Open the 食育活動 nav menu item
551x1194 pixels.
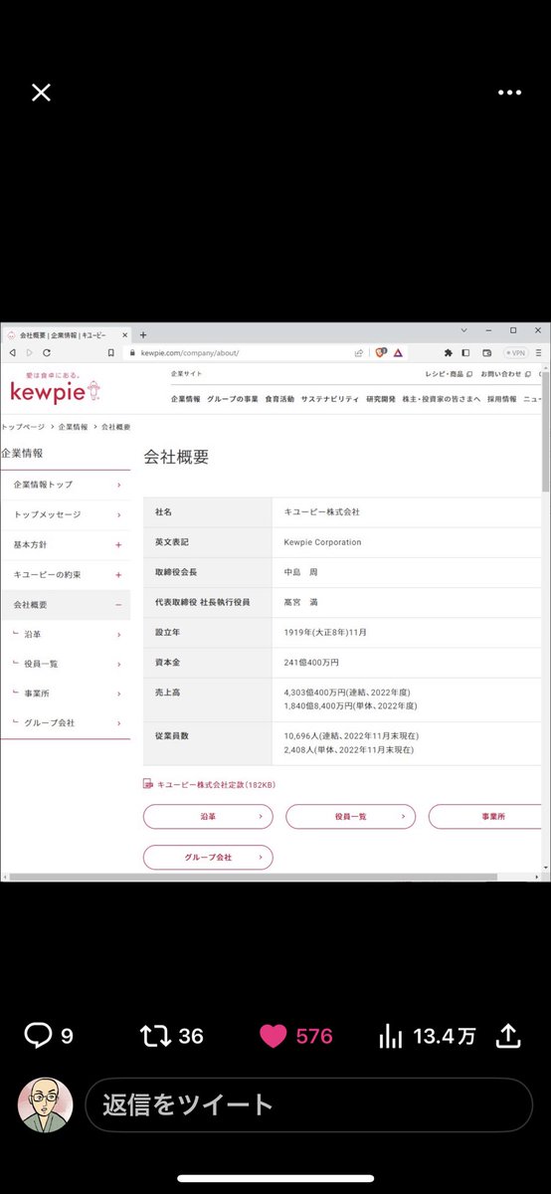click(x=279, y=398)
